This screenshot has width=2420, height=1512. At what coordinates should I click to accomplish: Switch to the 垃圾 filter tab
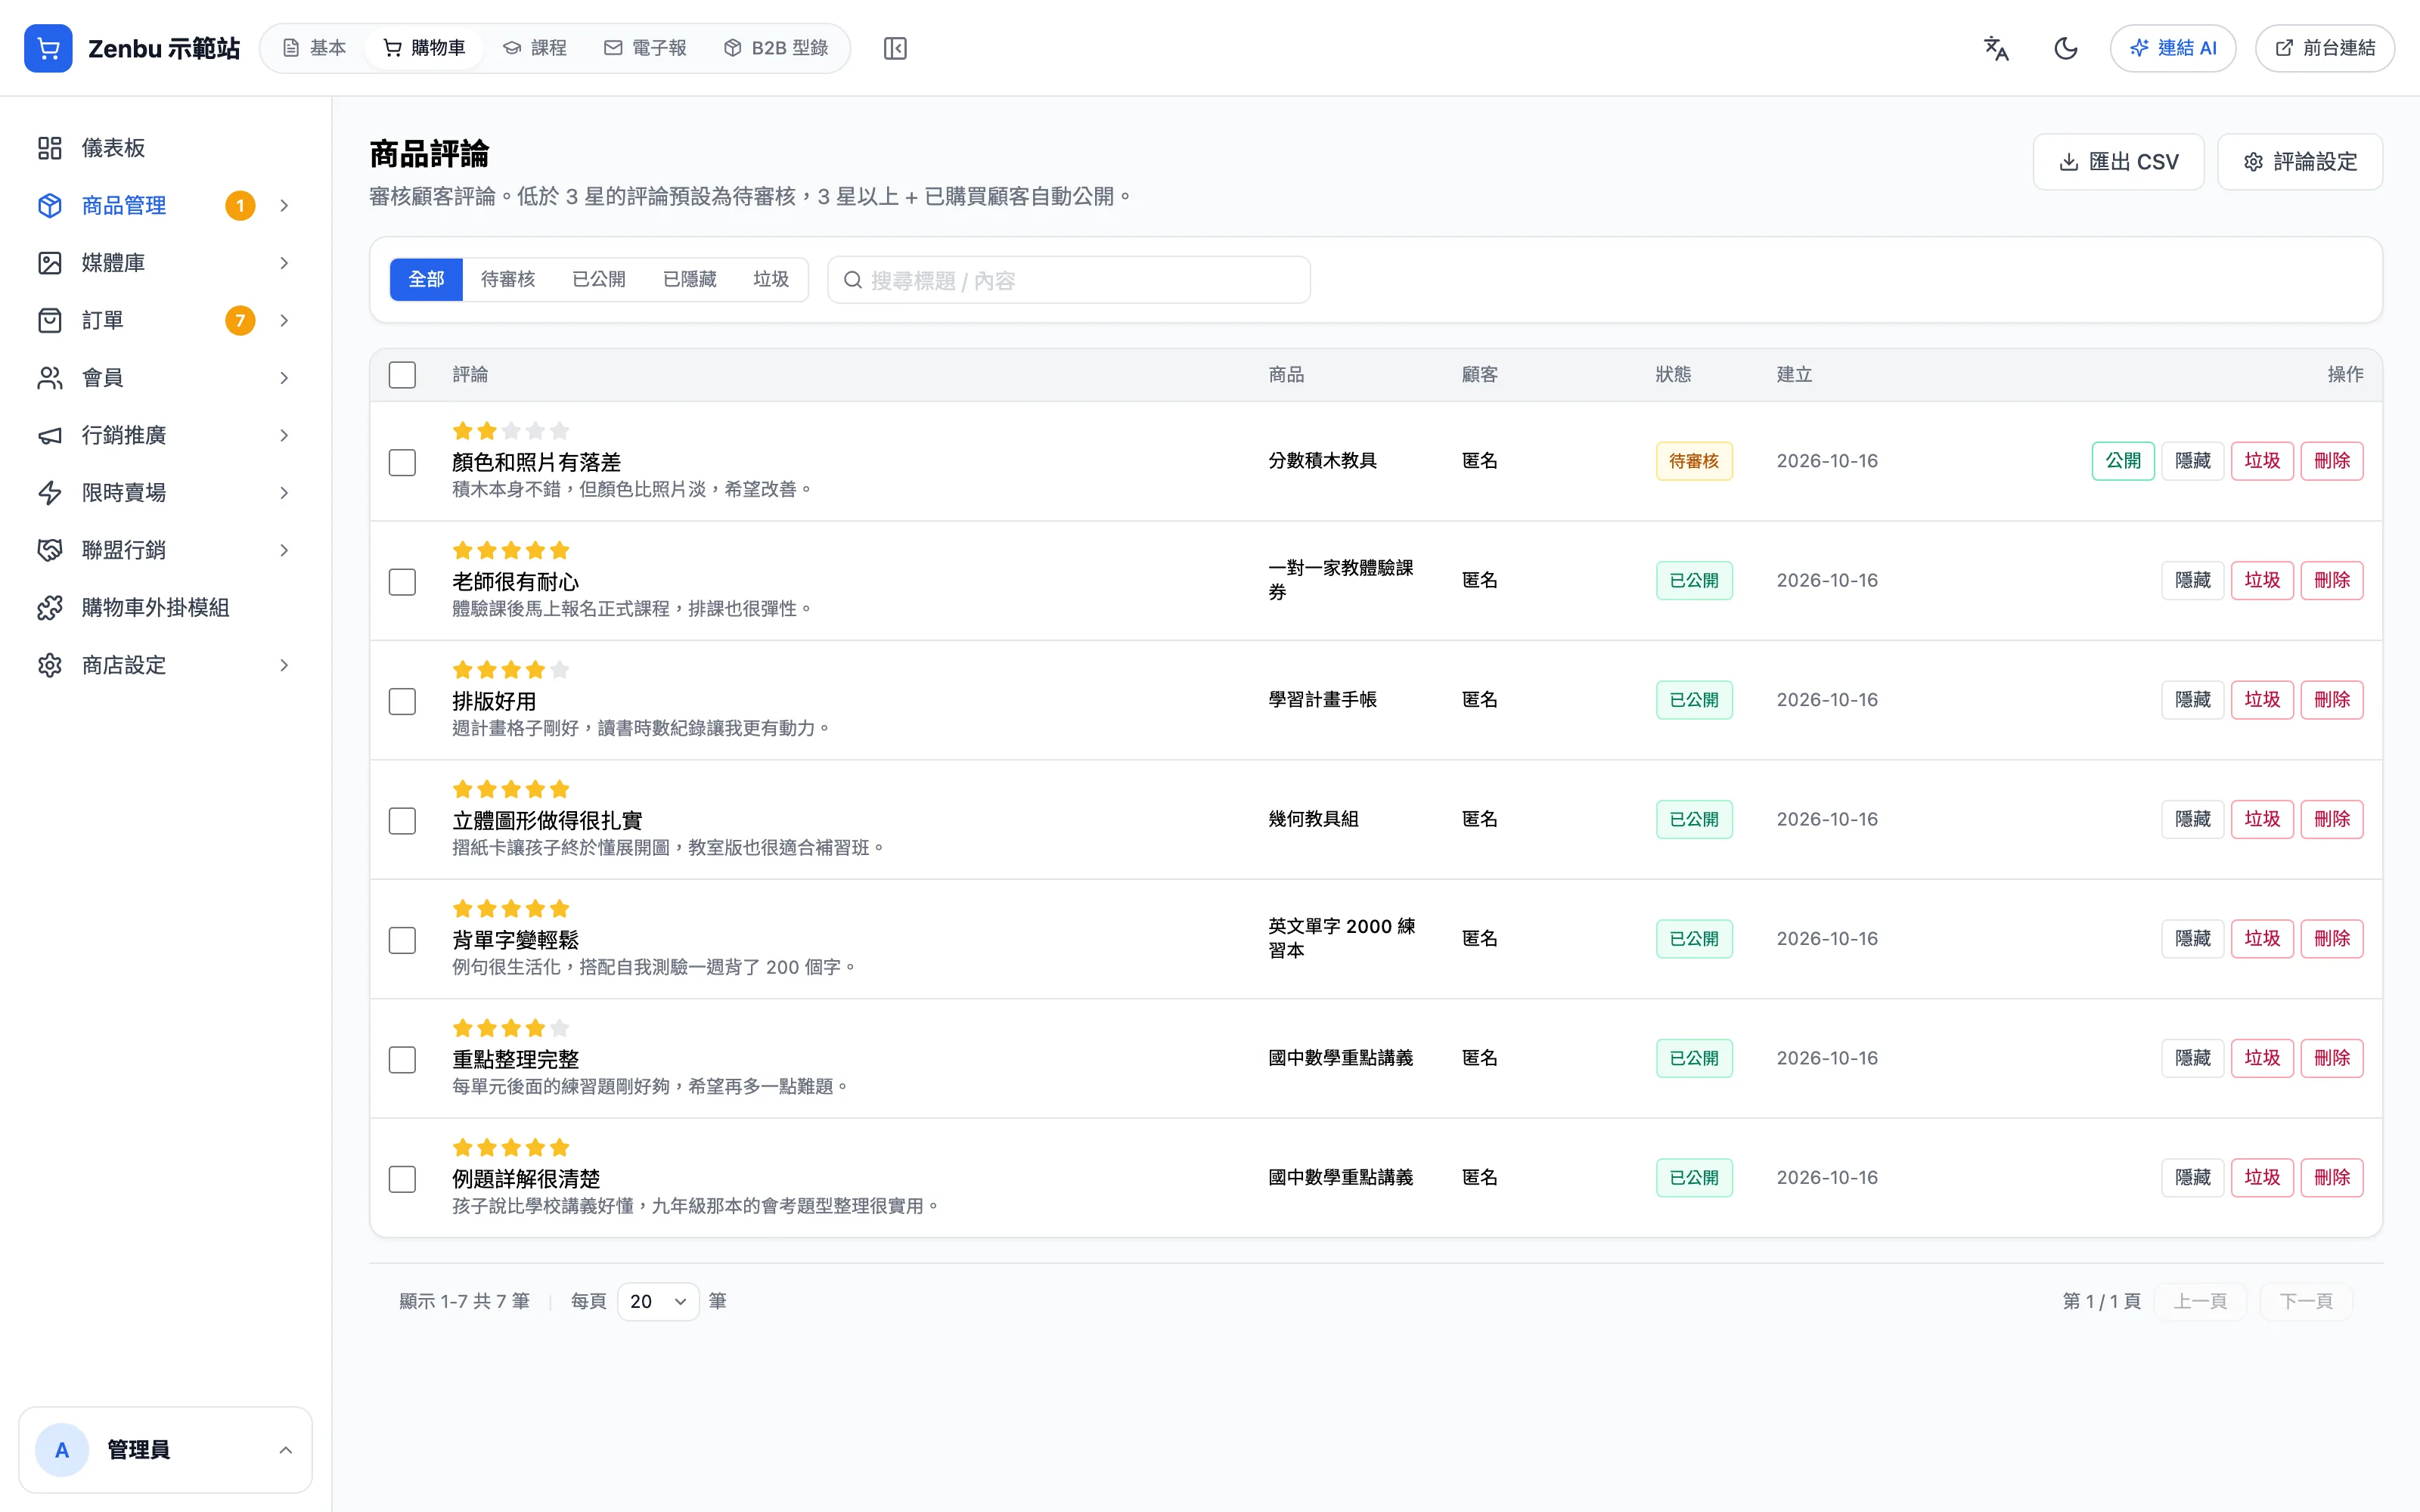(x=771, y=279)
